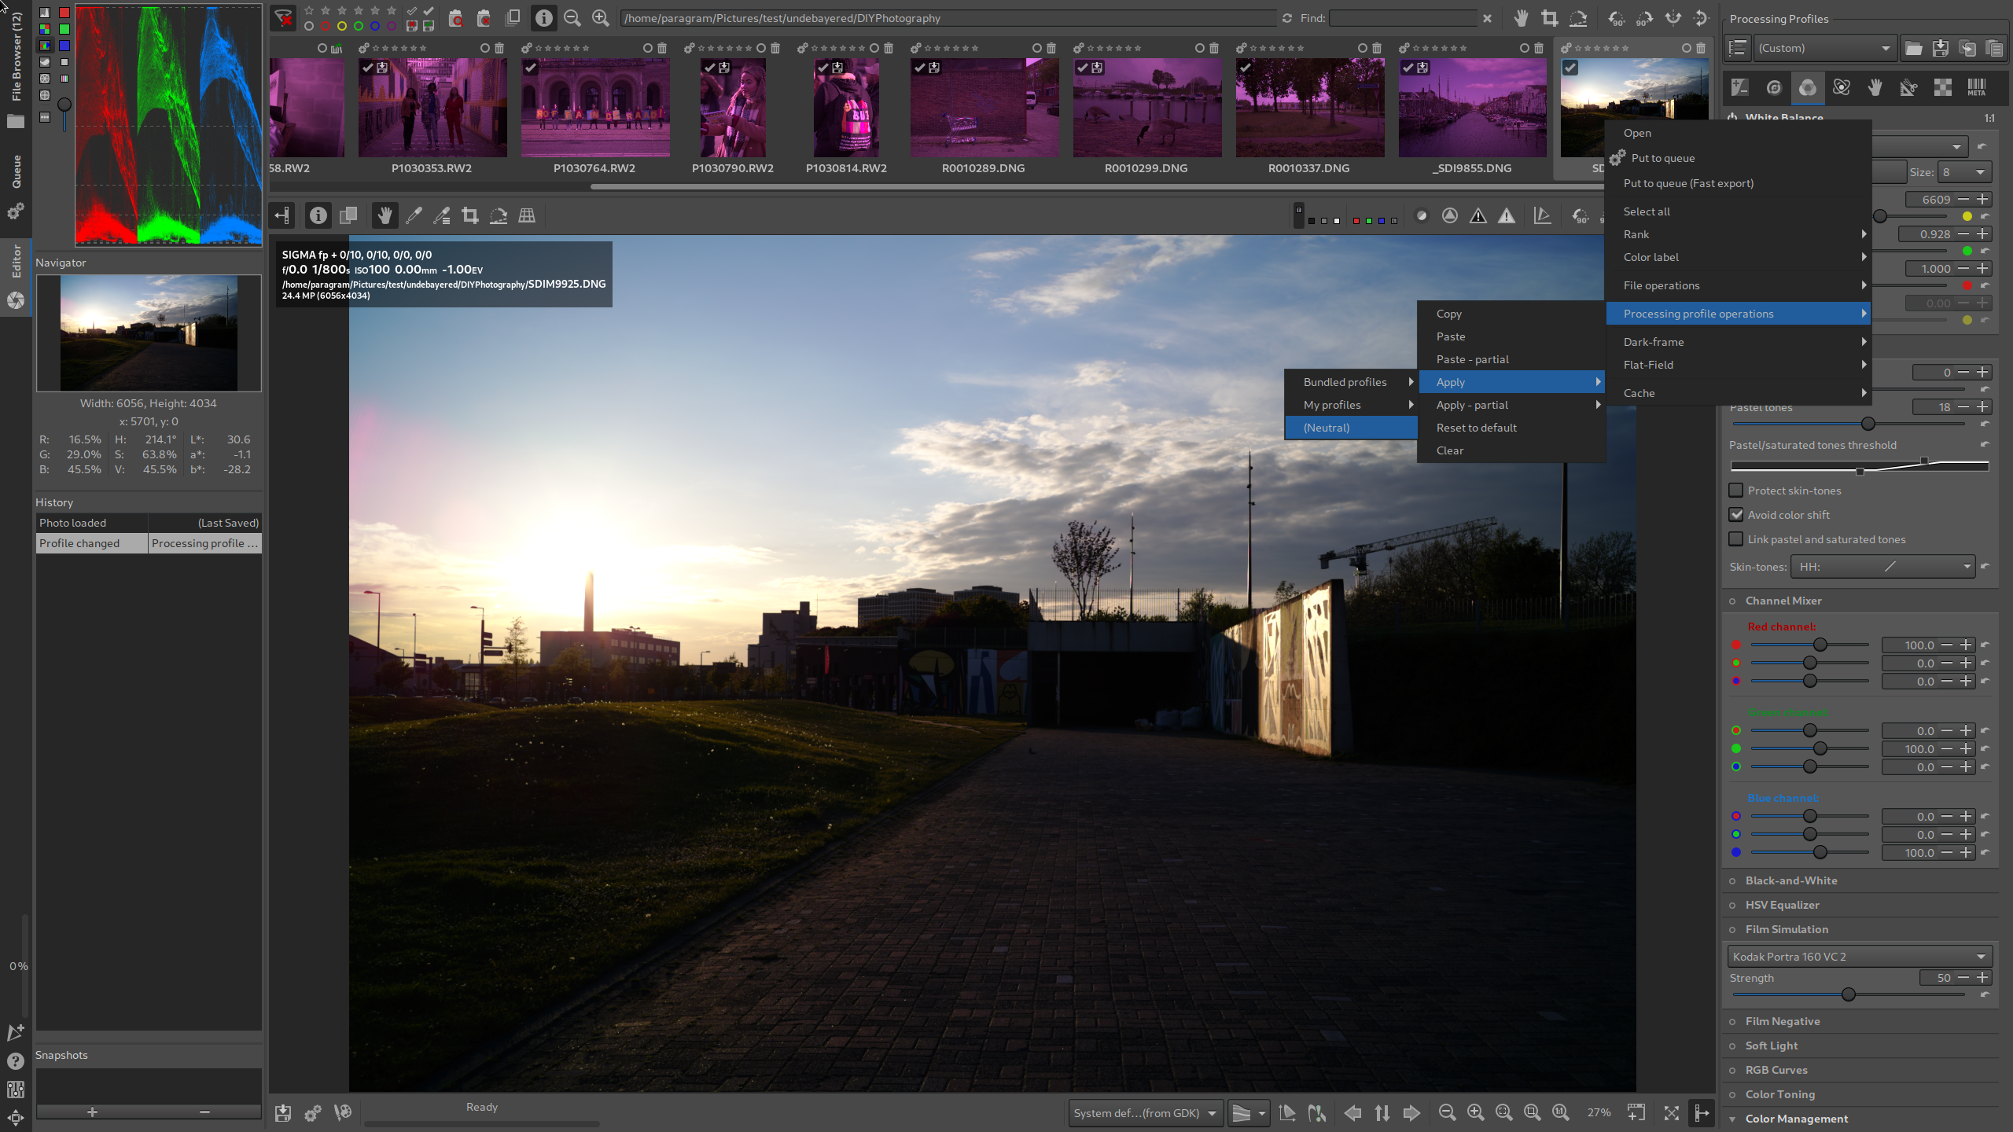Open Kodak Portra 160 VC 2 dropdown
Viewport: 2013px width, 1132px height.
pyautogui.click(x=1859, y=957)
